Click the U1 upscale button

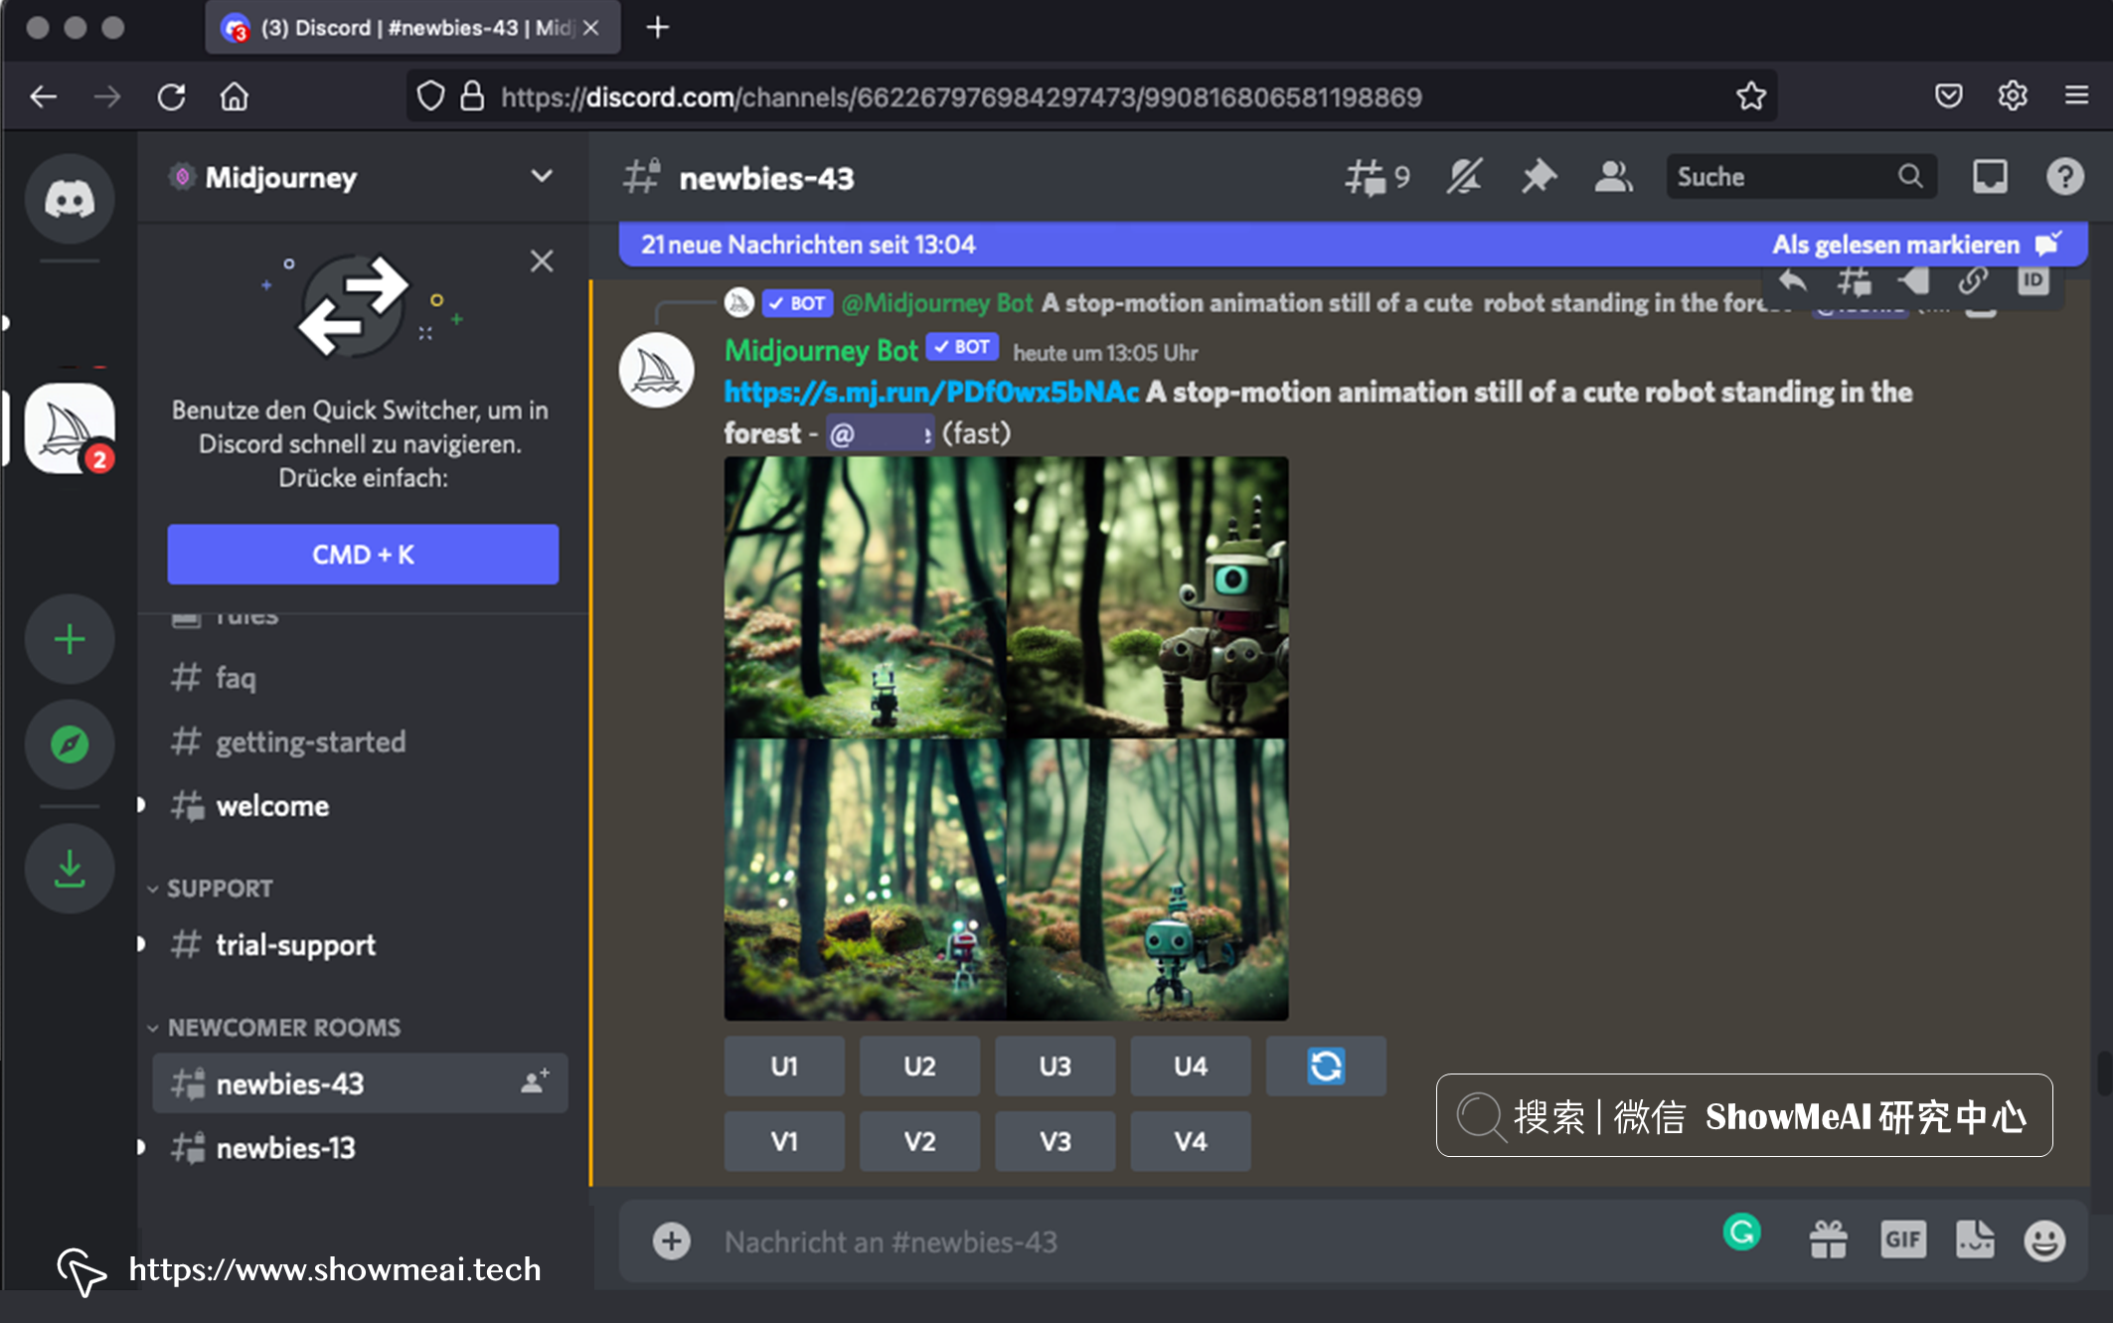[x=784, y=1066]
